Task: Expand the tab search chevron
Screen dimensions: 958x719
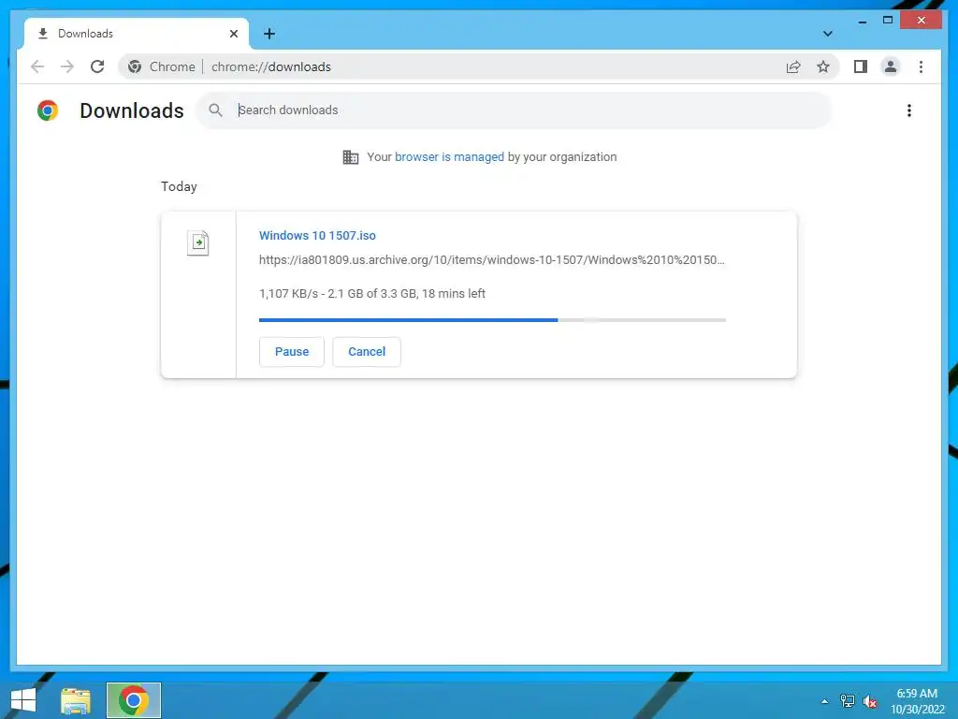Action: click(x=827, y=34)
